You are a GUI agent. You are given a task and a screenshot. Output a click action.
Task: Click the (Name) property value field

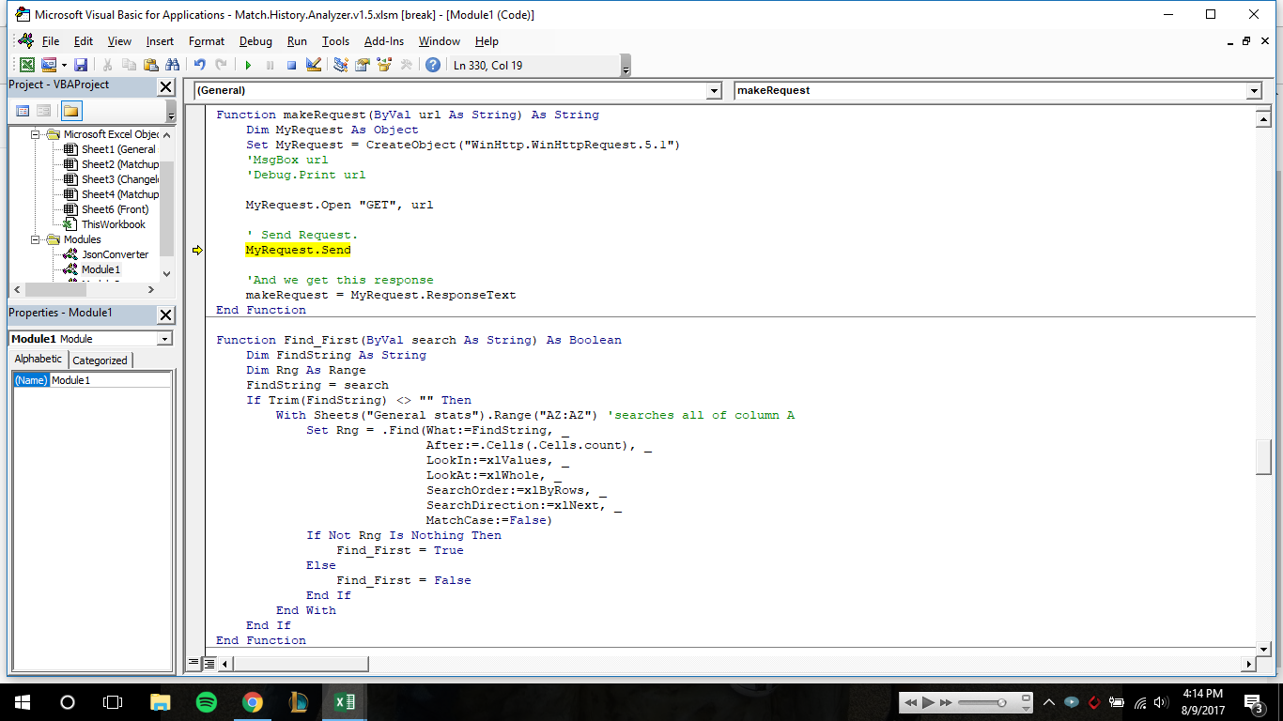tap(110, 380)
